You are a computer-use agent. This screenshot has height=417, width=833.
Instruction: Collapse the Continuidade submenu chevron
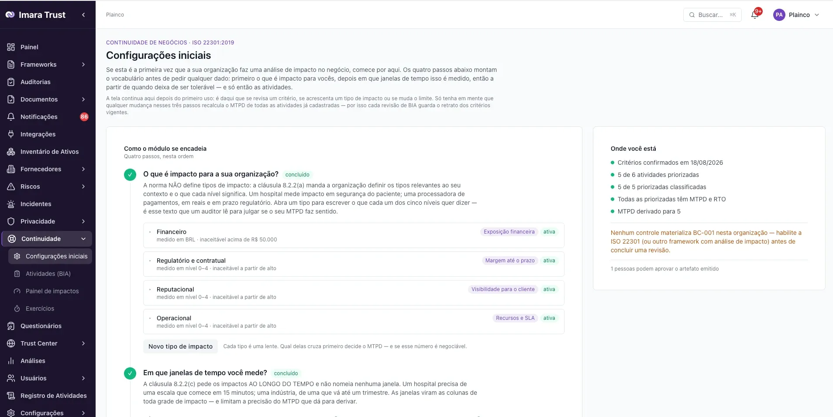pos(83,239)
